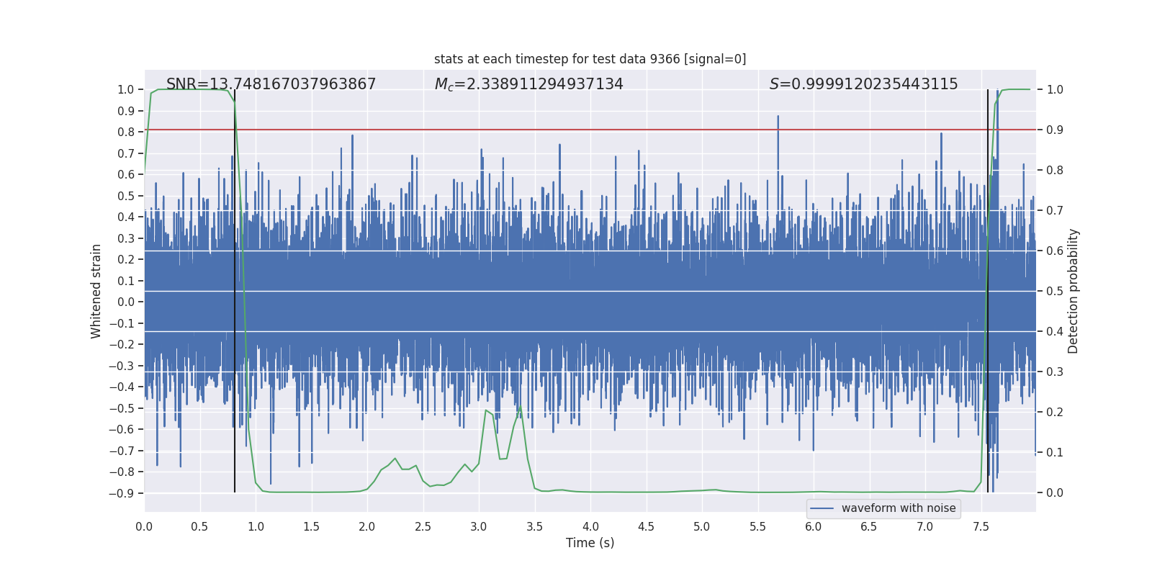1152x576 pixels.
Task: Click the 0.5 tick on right probability axis
Action: point(1055,292)
